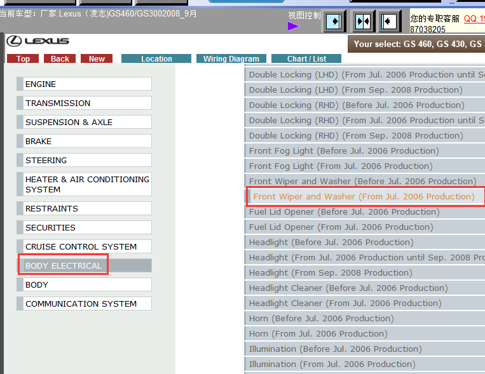This screenshot has width=485, height=374.
Task: Click the view control left-arrow icon
Action: [x=389, y=22]
